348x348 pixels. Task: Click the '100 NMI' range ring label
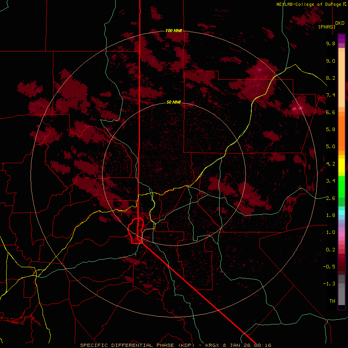pyautogui.click(x=174, y=31)
